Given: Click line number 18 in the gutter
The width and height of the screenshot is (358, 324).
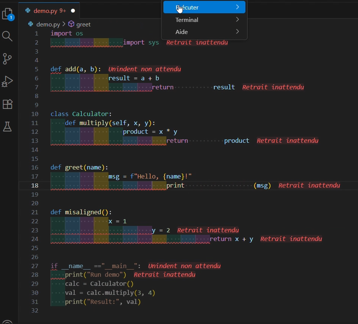Looking at the screenshot, I should point(35,185).
